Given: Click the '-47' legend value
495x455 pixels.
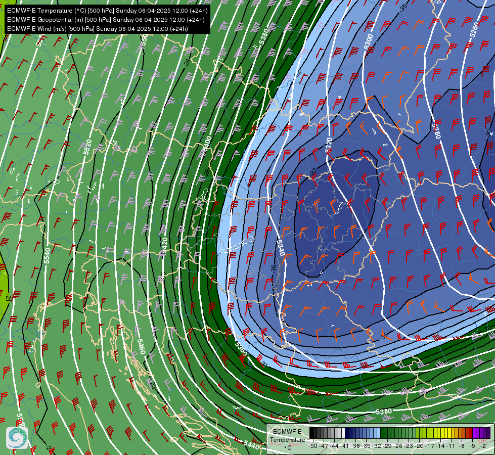Looking at the screenshot, I should click(323, 446).
